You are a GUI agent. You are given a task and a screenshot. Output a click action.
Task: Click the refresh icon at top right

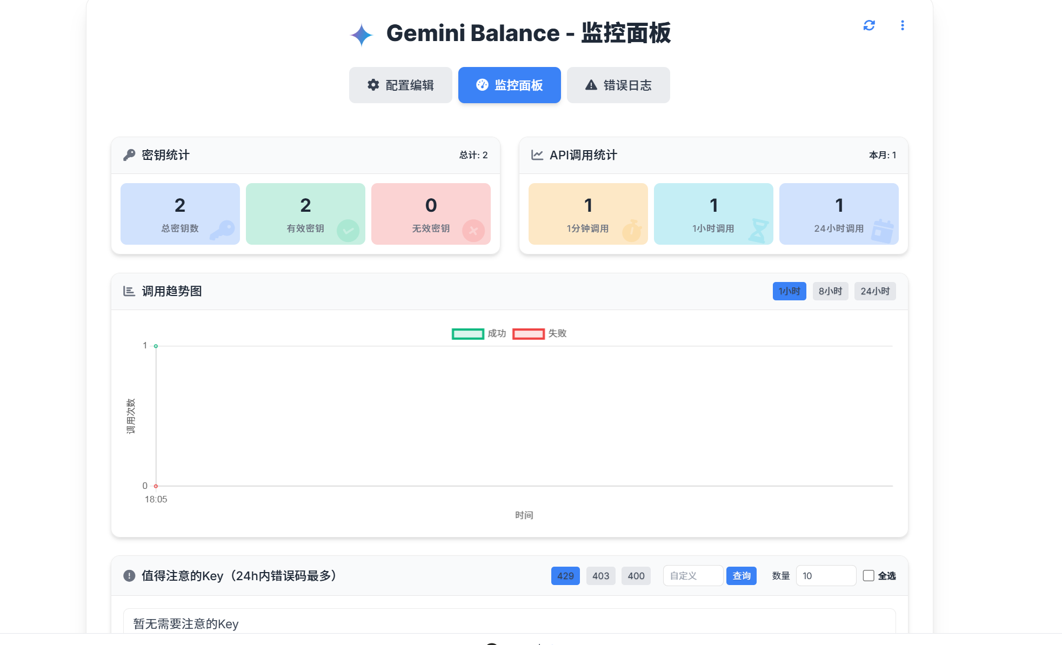point(869,25)
